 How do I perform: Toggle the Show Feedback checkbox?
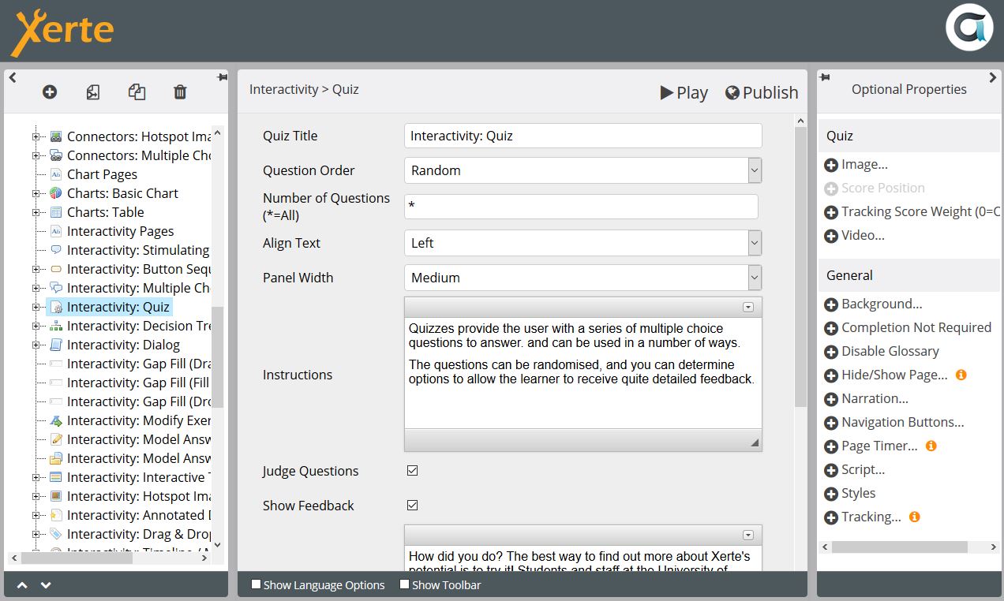412,506
